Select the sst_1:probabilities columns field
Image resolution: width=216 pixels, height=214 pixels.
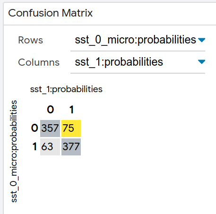coord(138,62)
